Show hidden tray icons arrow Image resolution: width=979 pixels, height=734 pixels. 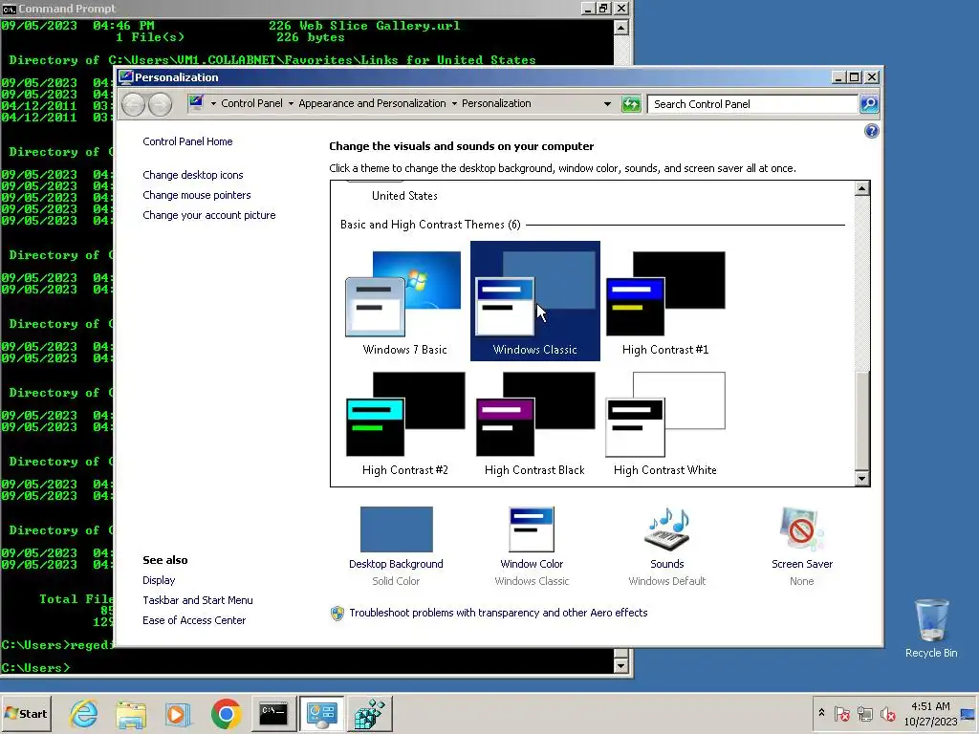[x=821, y=713]
